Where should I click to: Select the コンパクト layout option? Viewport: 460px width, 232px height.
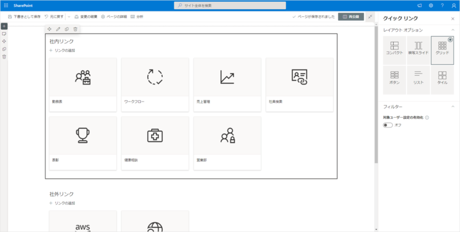pos(394,48)
